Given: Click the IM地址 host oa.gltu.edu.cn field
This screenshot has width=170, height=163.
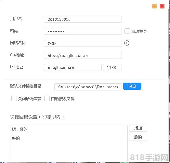Looking at the screenshot, I should tap(73, 67).
